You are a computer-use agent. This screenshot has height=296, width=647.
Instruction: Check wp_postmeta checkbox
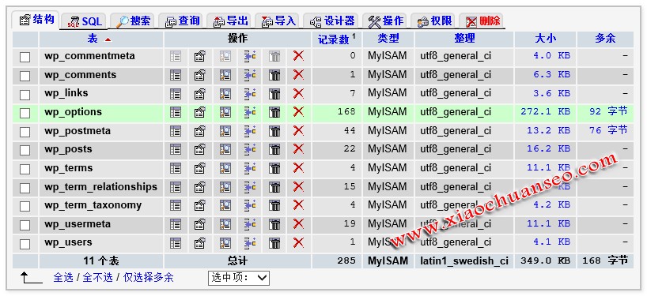point(25,132)
